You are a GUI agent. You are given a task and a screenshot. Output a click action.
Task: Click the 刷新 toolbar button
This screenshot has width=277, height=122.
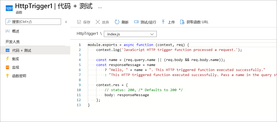pos(122,22)
